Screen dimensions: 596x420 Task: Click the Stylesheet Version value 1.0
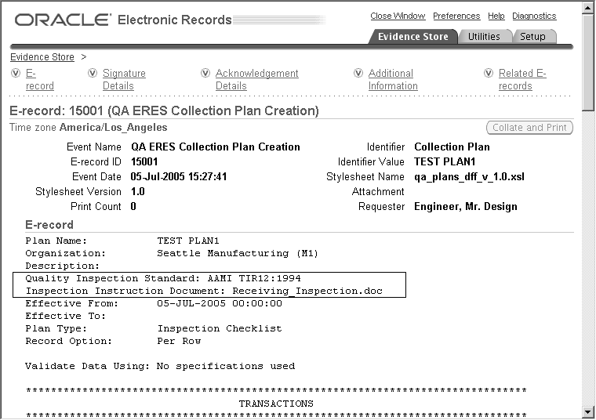[x=137, y=191]
